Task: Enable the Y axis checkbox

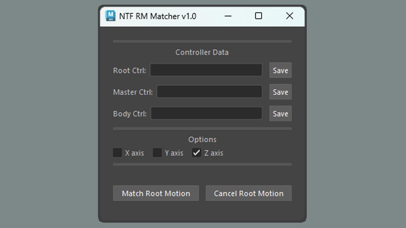Action: click(x=157, y=153)
